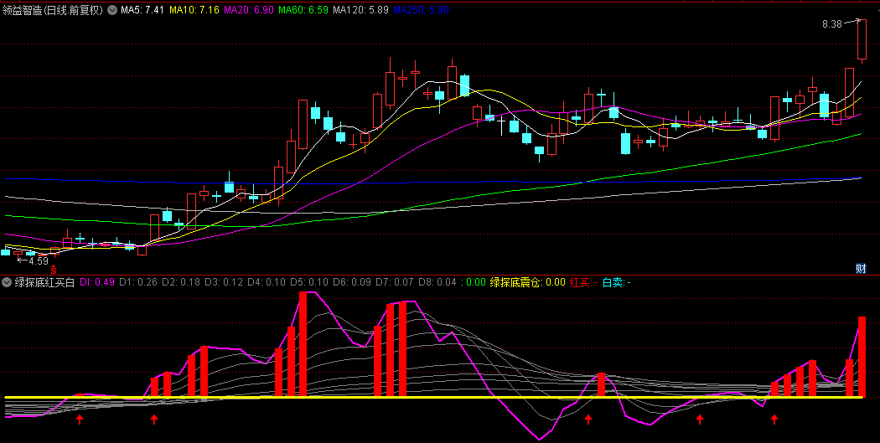Viewport: 880px width, 443px height.
Task: Click the 领益智造 (日线.前复权) chart title
Action: (x=53, y=11)
